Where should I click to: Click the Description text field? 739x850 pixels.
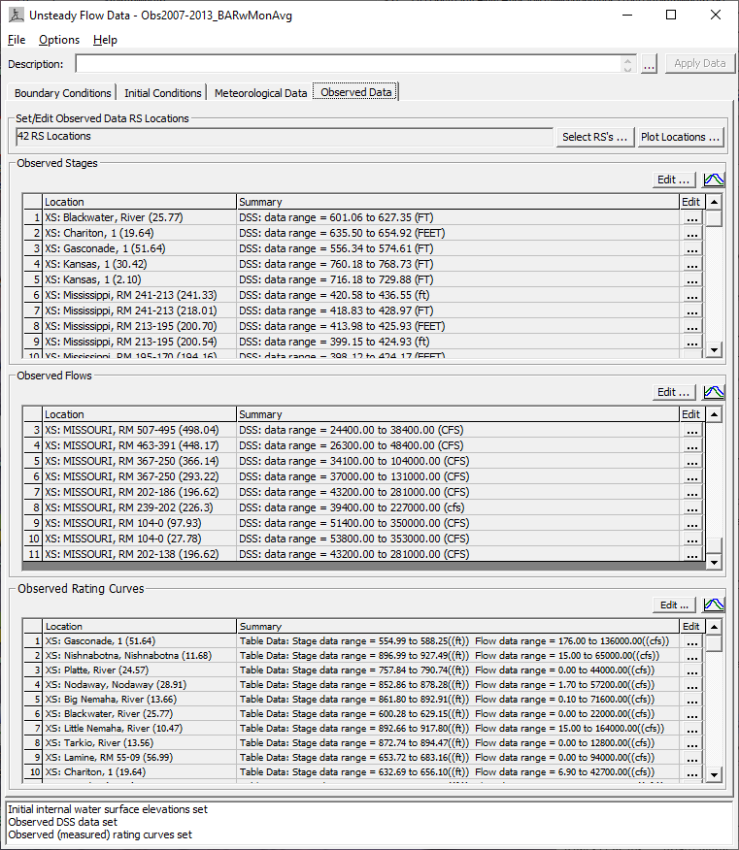click(x=350, y=64)
